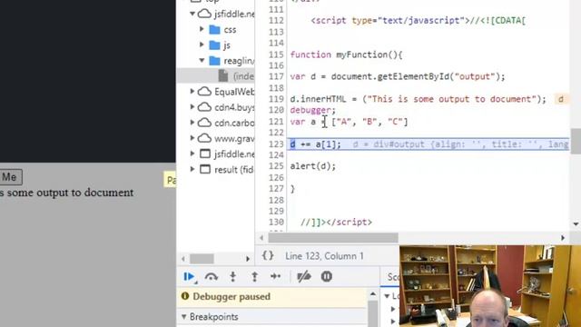Open the js folder icon
Viewport: 581px width, 327px height.
(214, 45)
